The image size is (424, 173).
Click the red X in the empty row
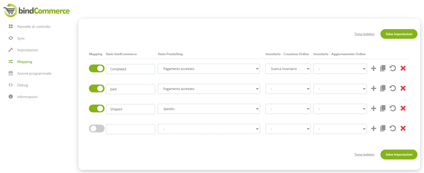point(403,129)
